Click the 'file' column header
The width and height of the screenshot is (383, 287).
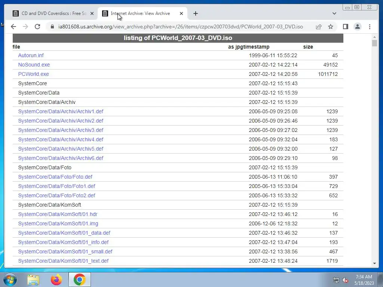point(16,47)
